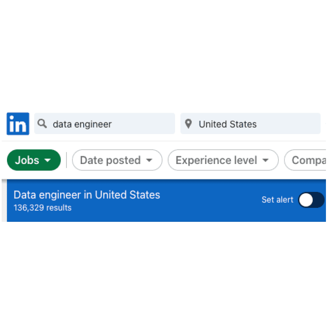328x328 pixels.
Task: Click the Date posted chevron arrow
Action: point(150,160)
